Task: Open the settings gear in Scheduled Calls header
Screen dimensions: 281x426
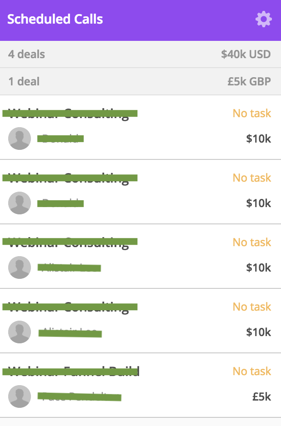Action: pos(263,19)
